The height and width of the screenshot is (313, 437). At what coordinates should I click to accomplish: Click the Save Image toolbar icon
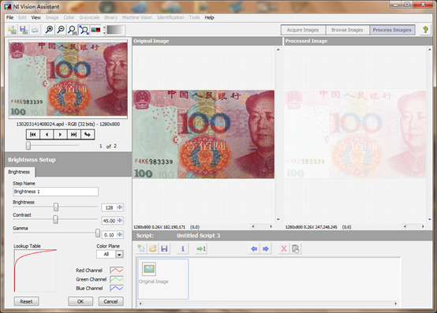point(24,29)
